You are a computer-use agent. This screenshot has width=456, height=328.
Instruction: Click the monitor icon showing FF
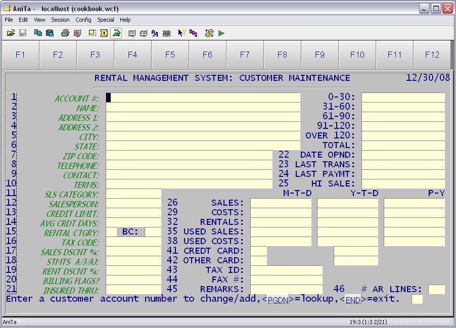click(143, 33)
